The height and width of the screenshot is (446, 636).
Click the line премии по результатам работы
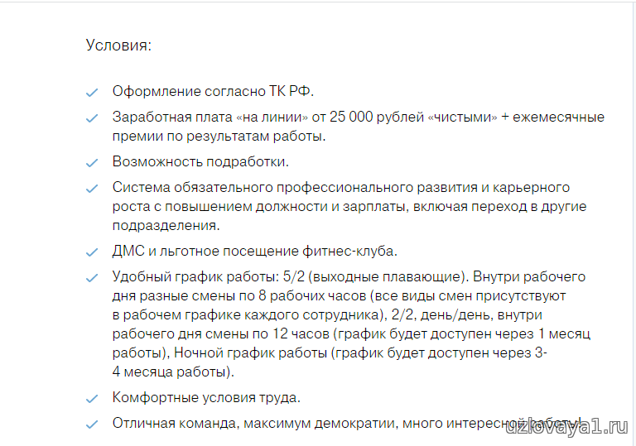point(219,137)
